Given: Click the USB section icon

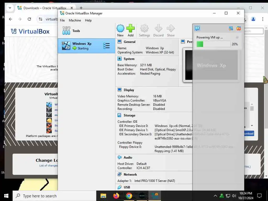Looking at the screenshot, I should [119, 187].
